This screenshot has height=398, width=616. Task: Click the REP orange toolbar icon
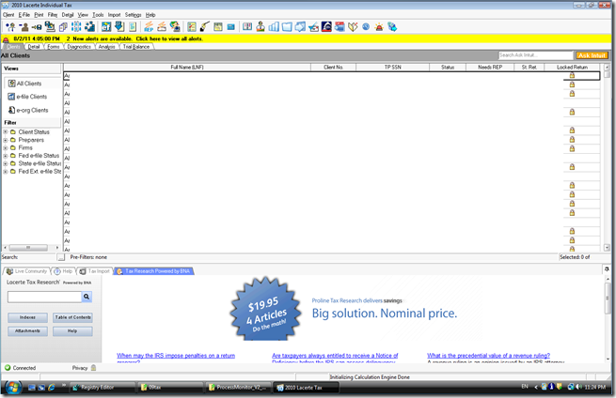(x=149, y=26)
